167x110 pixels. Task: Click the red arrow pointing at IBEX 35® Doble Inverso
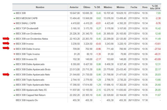6,48
